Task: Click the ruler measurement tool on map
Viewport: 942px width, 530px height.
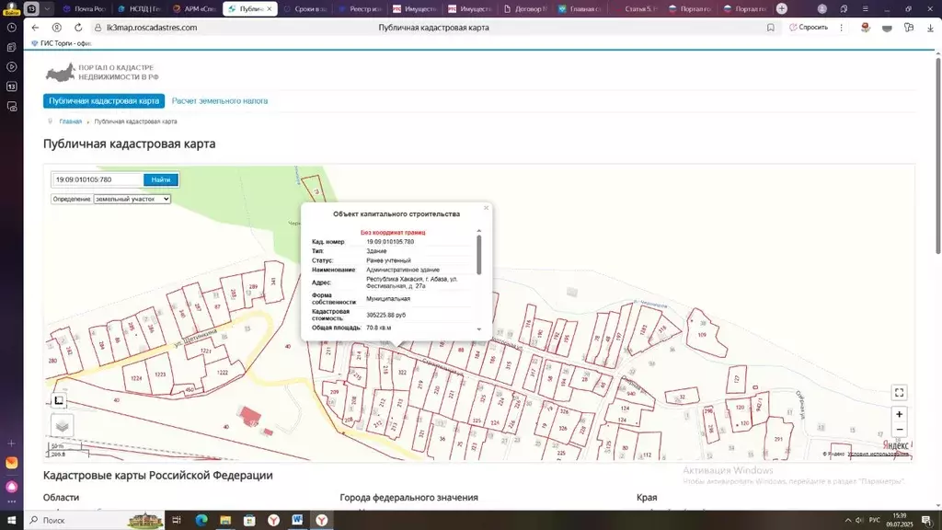Action: 59,400
